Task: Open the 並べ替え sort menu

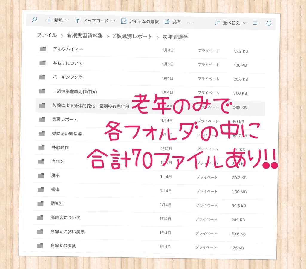Action: (x=232, y=23)
